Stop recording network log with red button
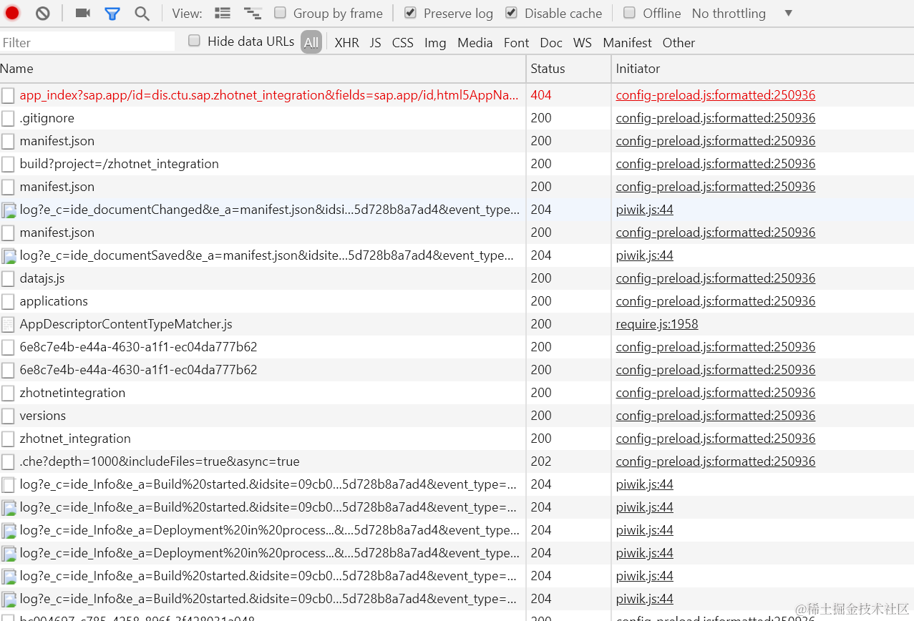Screen dimensions: 914x621 tap(12, 13)
